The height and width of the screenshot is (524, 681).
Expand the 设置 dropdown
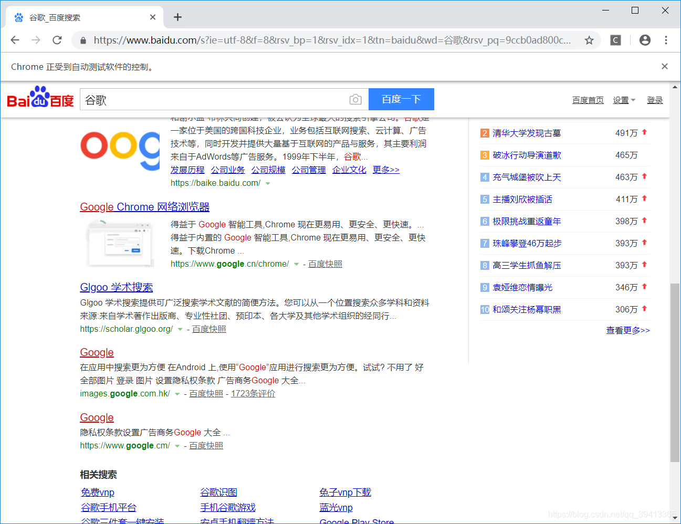tap(624, 100)
